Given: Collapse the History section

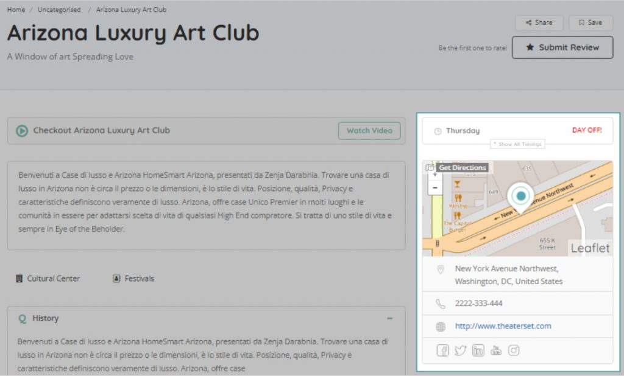Looking at the screenshot, I should pos(389,318).
